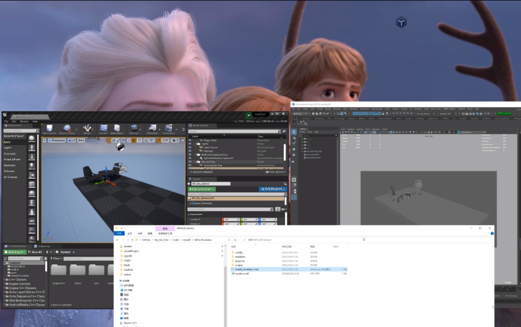Image resolution: width=521 pixels, height=327 pixels.
Task: Click Add/Import button in Content Browser
Action: click(x=14, y=252)
